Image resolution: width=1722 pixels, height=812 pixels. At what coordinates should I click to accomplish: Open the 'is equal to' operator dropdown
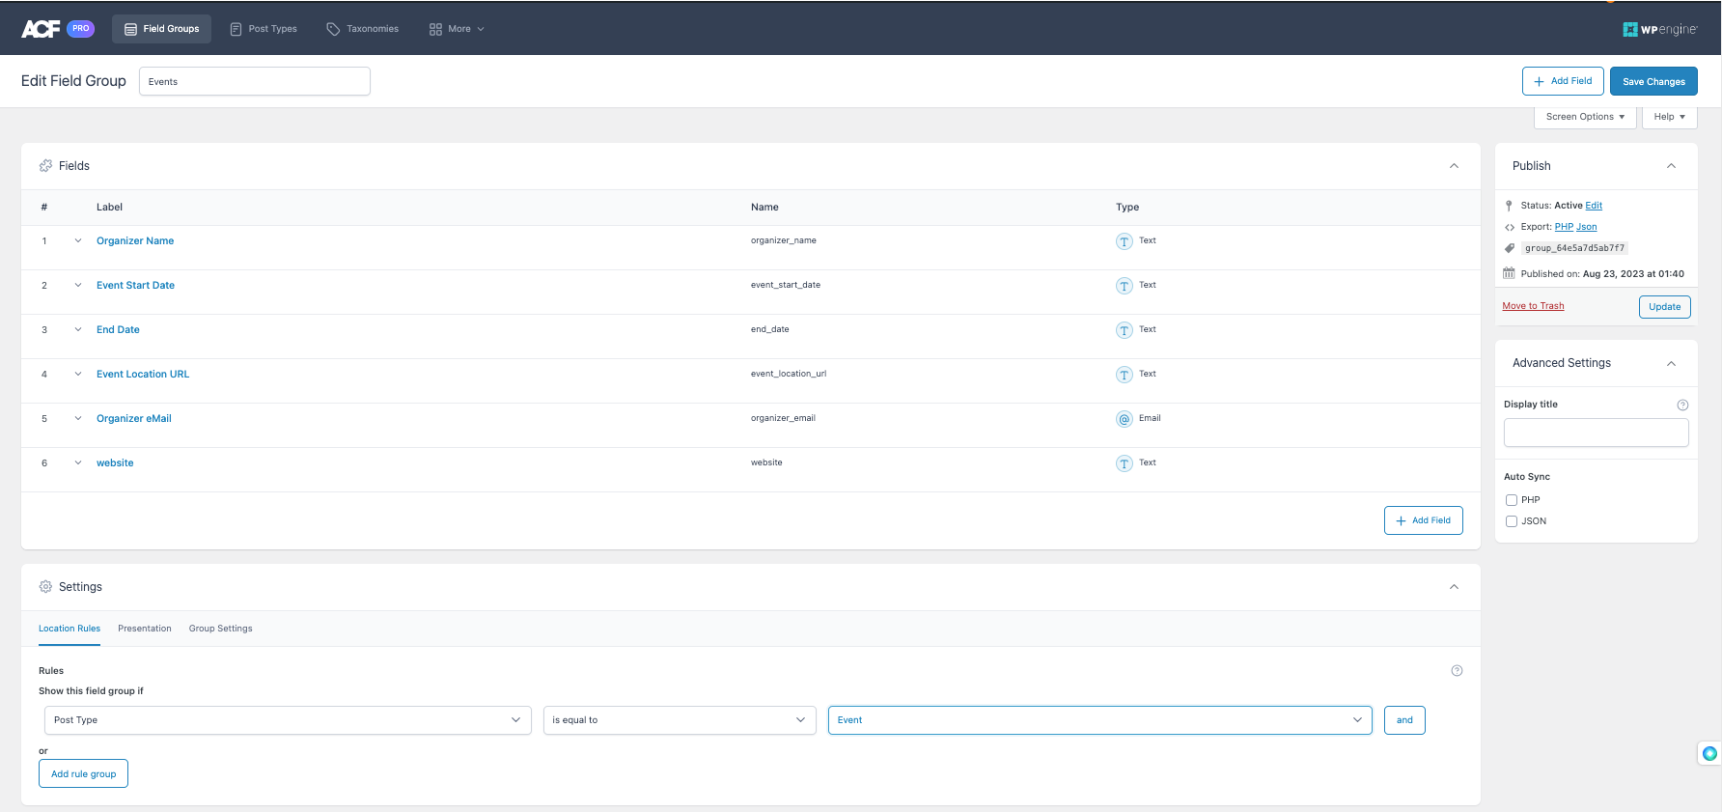(x=680, y=720)
